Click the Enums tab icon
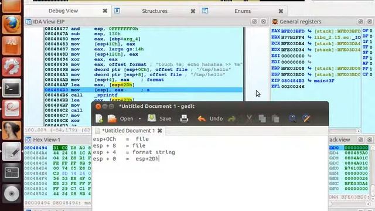The height and width of the screenshot is (211, 375). coord(205,11)
